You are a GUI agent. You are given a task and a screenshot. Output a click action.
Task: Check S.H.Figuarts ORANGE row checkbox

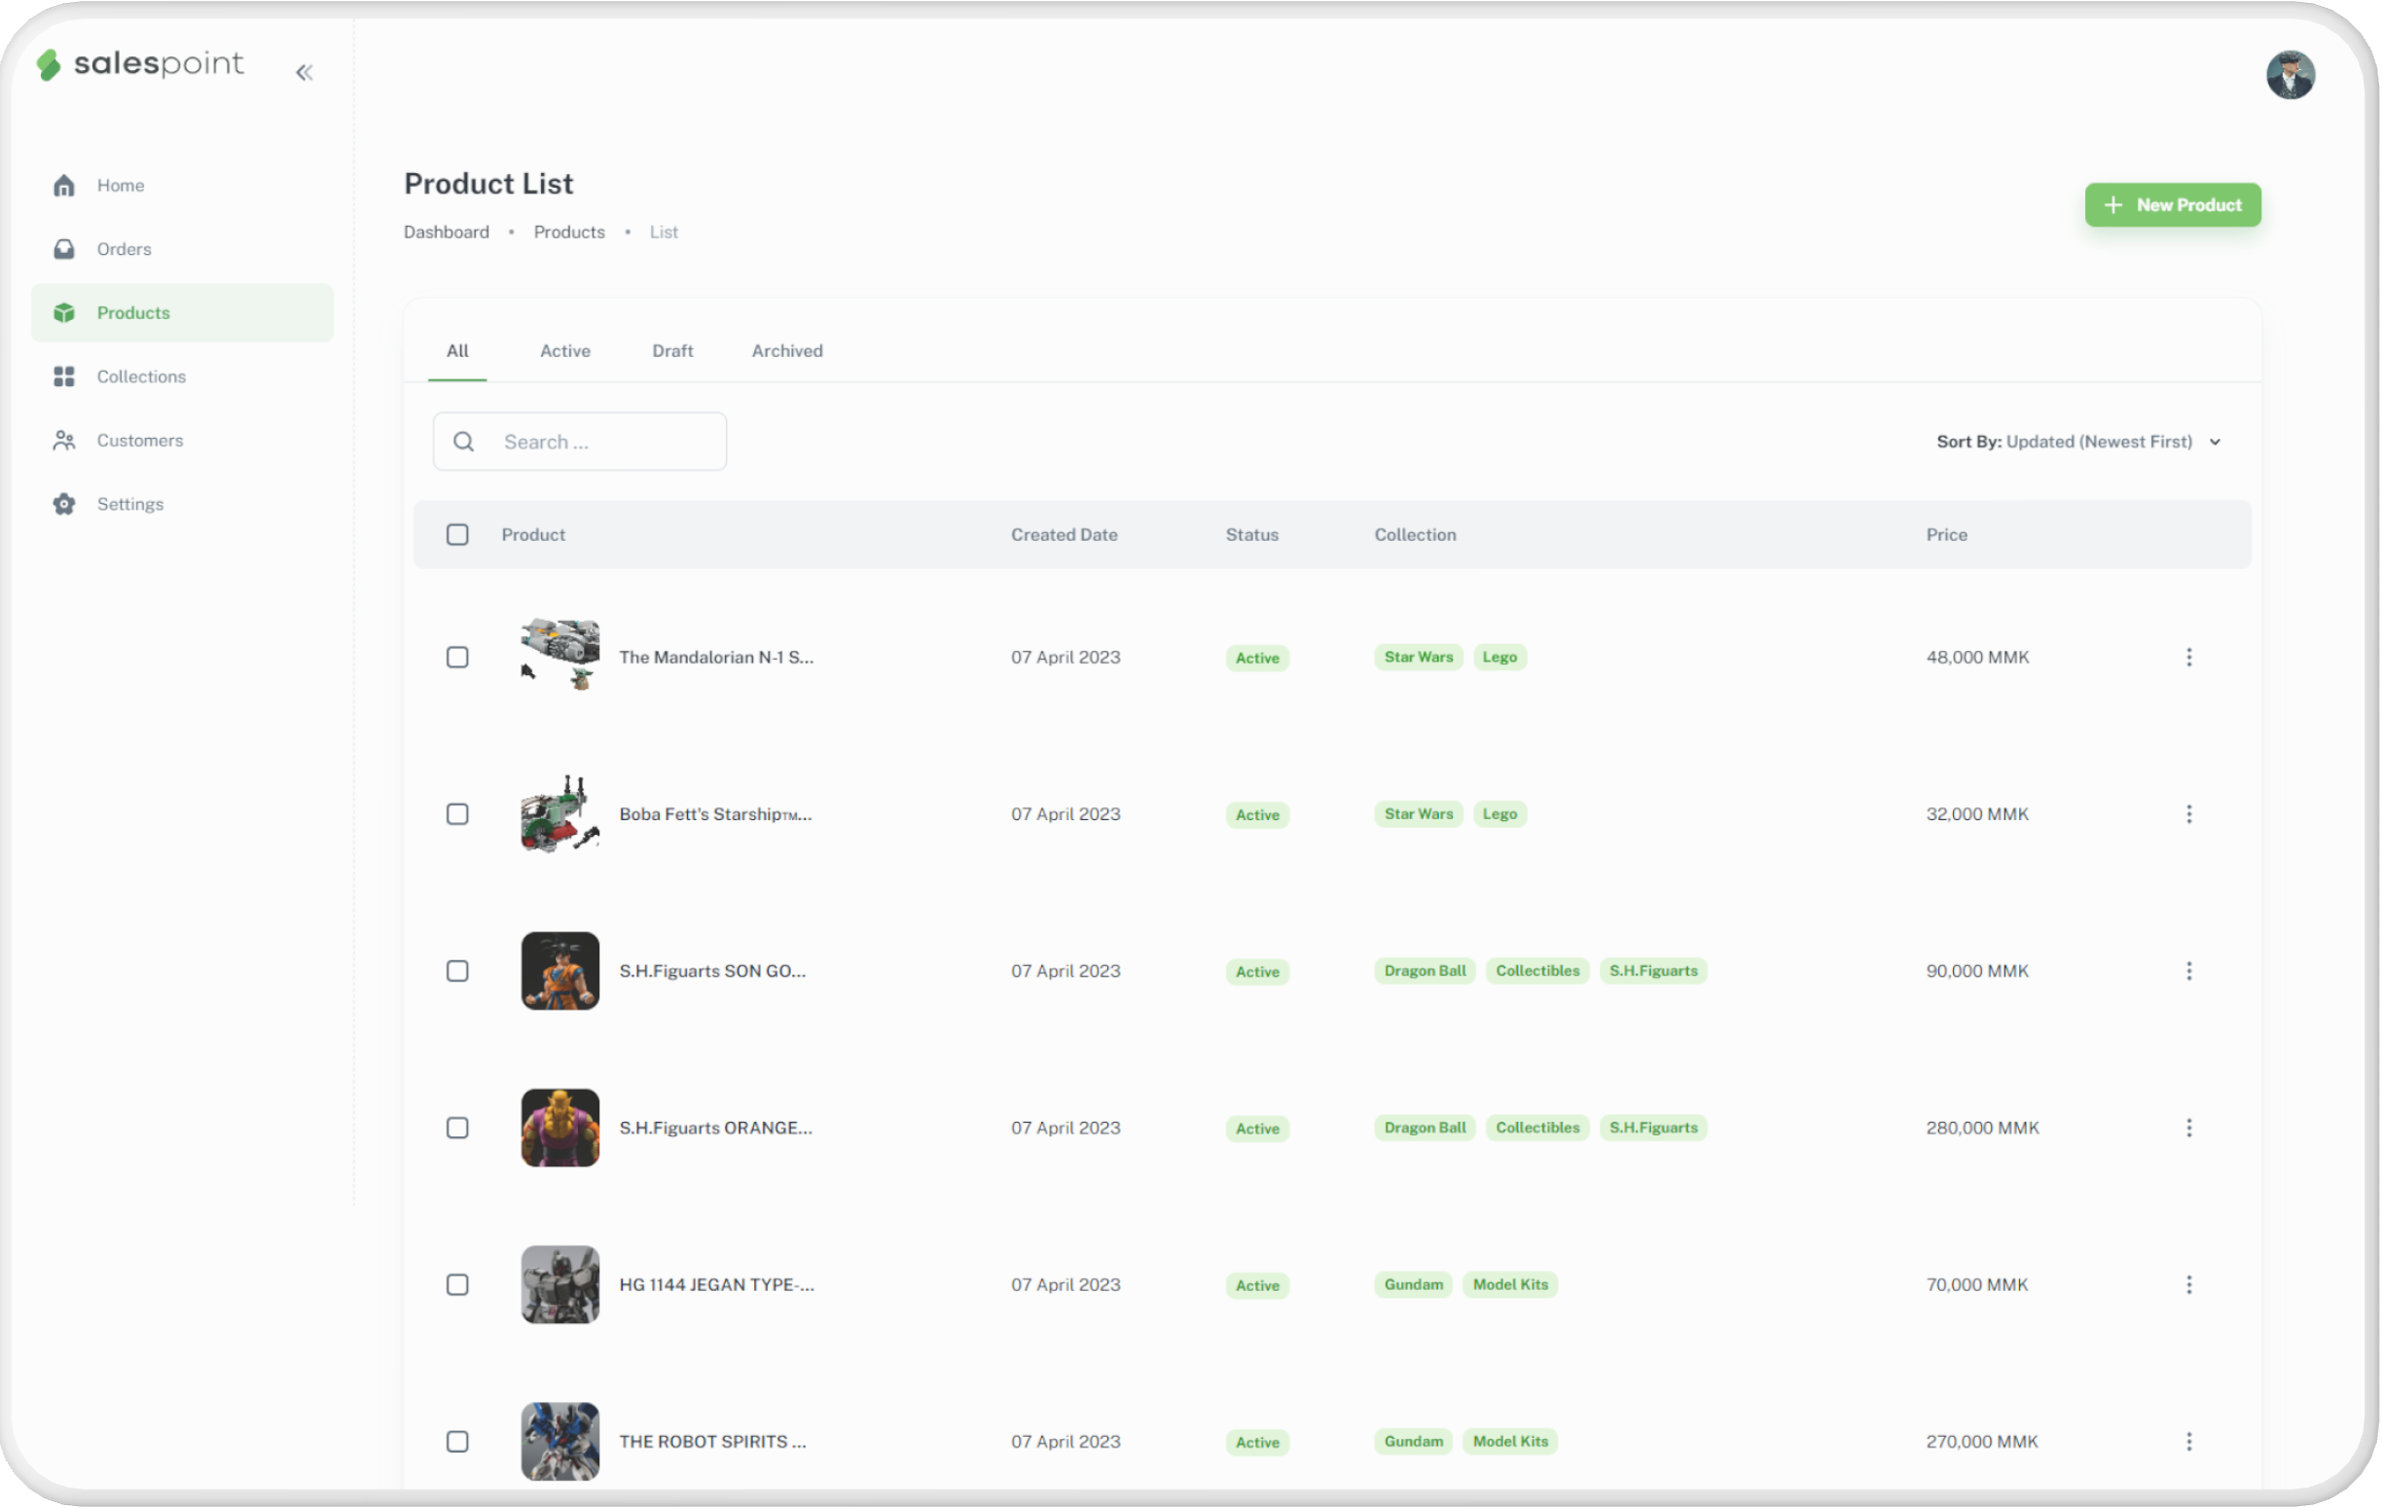457,1129
